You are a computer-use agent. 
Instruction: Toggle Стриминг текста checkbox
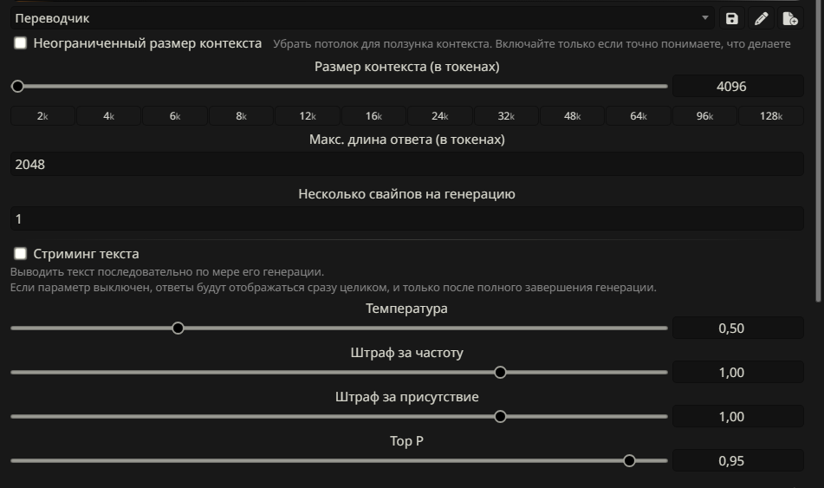coord(21,253)
